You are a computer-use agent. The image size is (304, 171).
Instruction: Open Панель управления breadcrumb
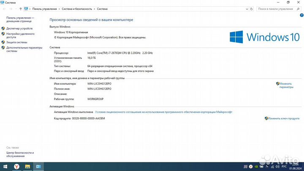click(x=45, y=9)
